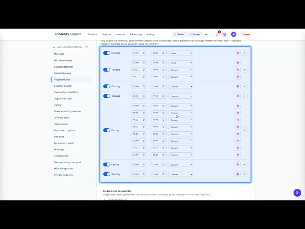Delete Fredag's 11:00–17:00 interval
Viewport: 305px width, 229px height.
click(x=237, y=113)
